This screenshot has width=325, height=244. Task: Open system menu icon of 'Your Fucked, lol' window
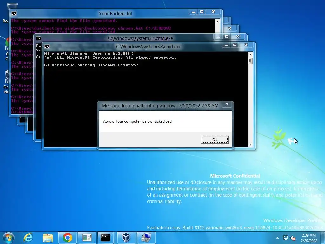[x=14, y=14]
